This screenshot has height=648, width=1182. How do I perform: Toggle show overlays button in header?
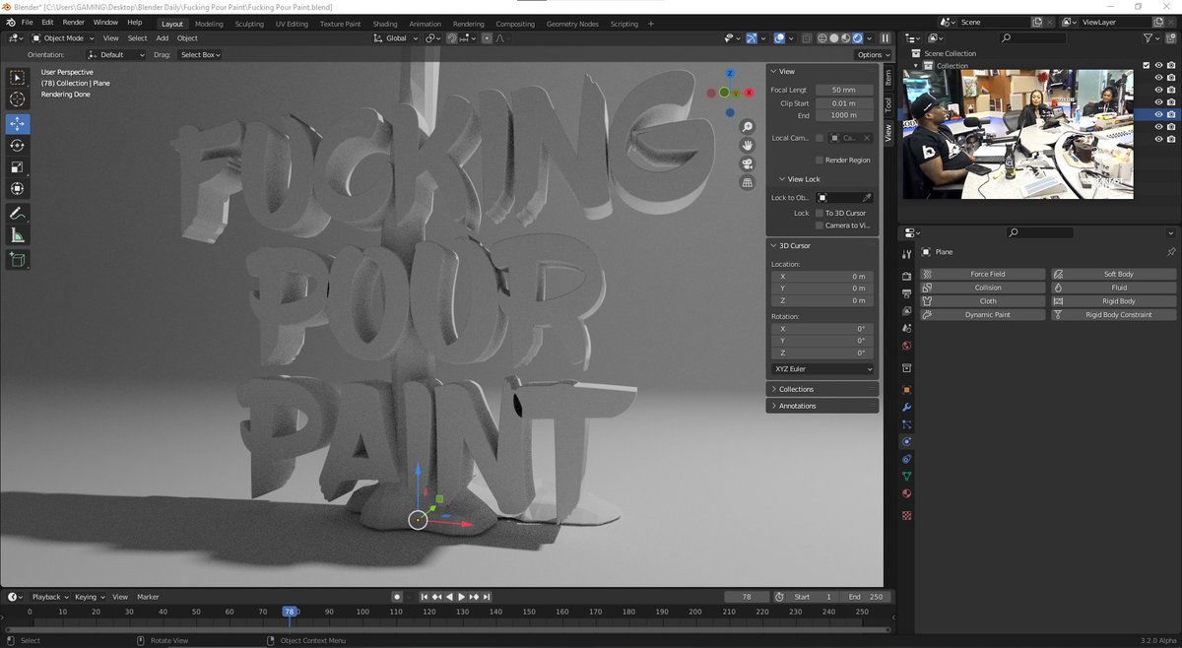[x=779, y=38]
